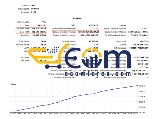Click the 'Total Trades:' label
Image resolution: width=159 pixels, height=119 pixels.
24,57
